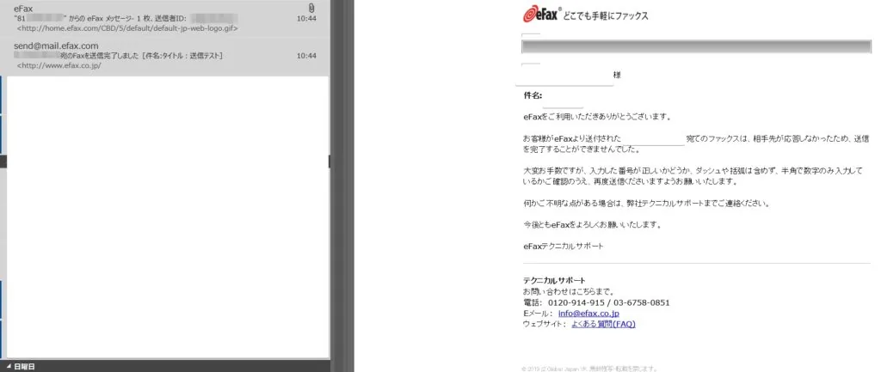Click the 今後ともeFaxをよろしく closing line
The image size is (881, 372).
point(592,224)
